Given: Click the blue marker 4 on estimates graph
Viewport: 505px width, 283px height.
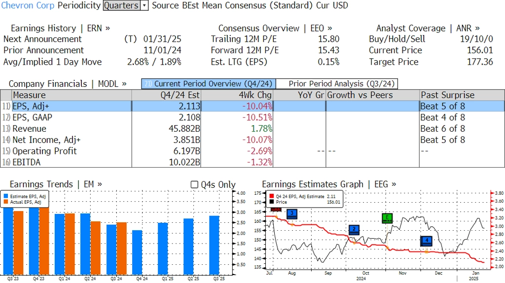Looking at the screenshot, I should [x=427, y=241].
